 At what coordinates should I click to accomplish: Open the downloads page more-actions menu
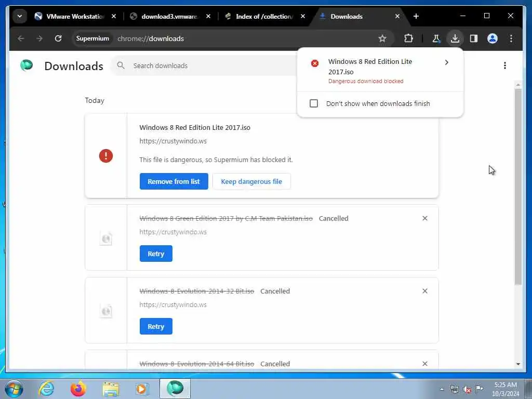[x=505, y=65]
